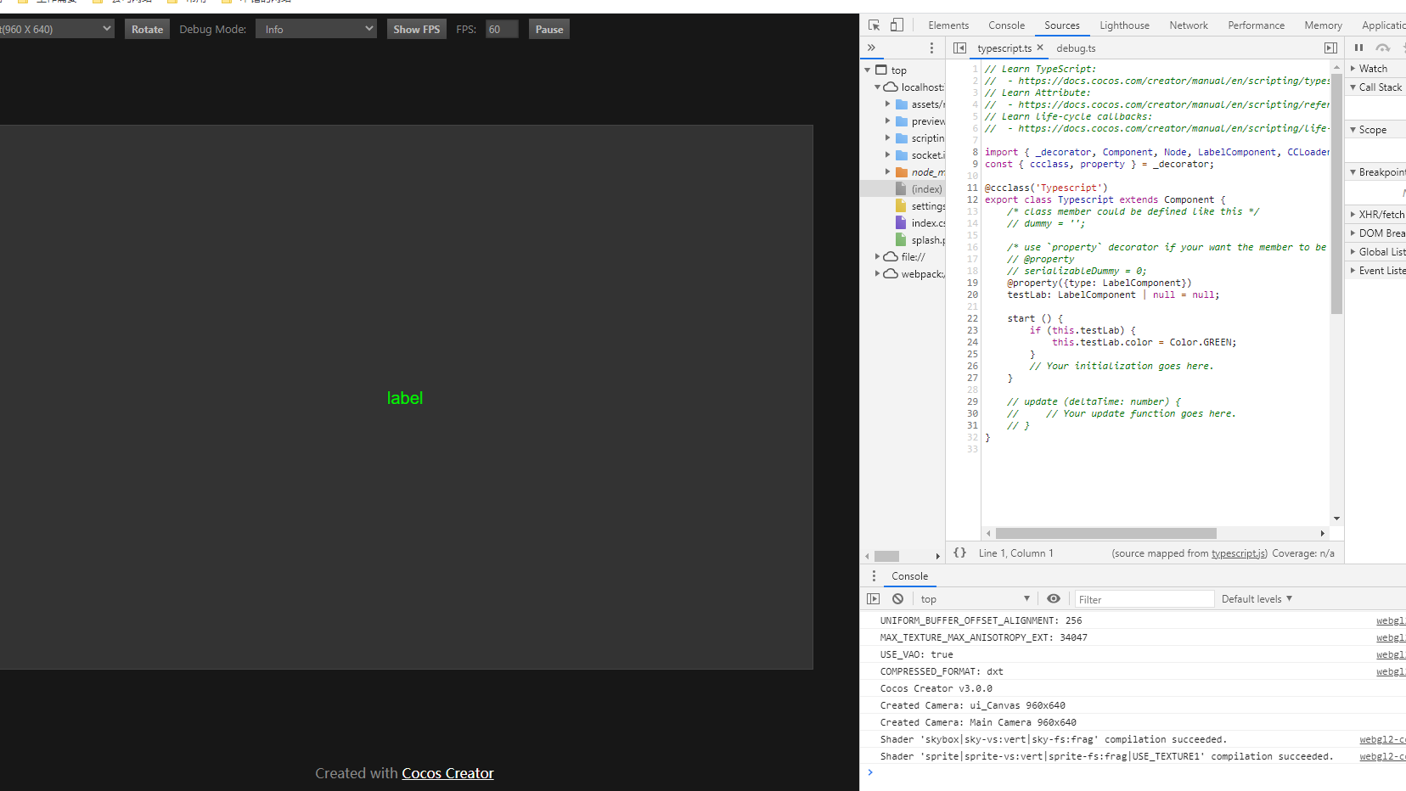This screenshot has height=791, width=1406.
Task: Open the console drawer three-dot menu
Action: (x=874, y=575)
